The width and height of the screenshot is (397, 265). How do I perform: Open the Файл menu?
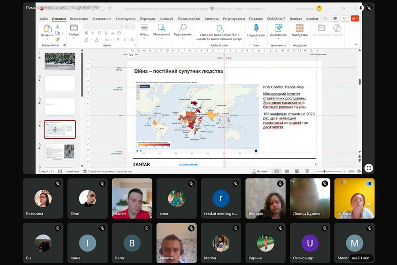[44, 19]
